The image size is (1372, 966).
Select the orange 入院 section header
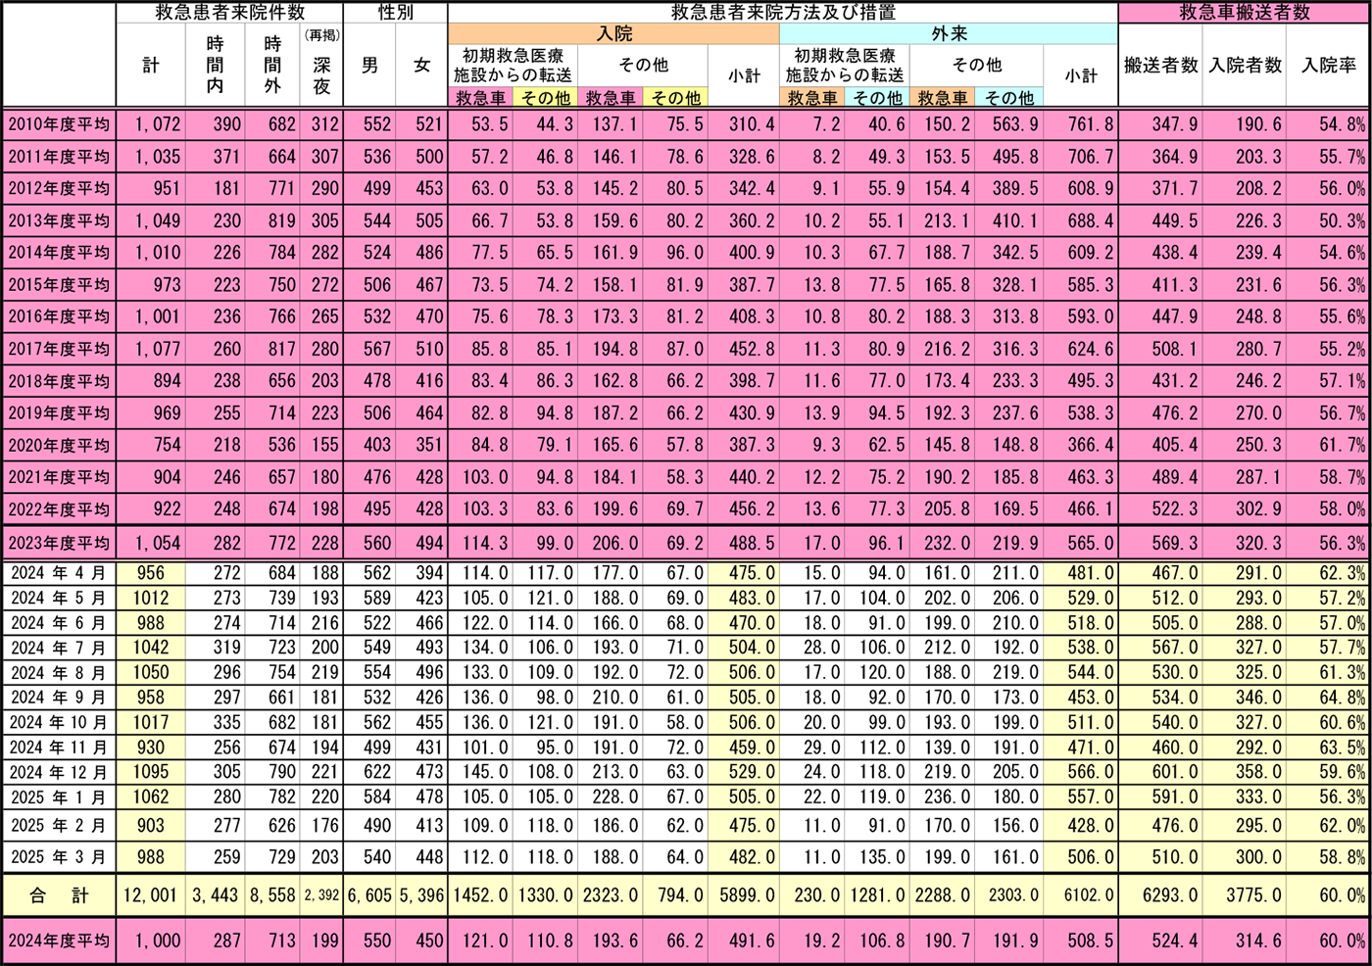click(614, 34)
